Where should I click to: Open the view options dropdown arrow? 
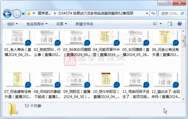[161, 24]
